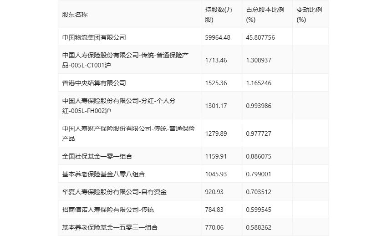Select 基本养老保险基金八零八组合 shareholder name
Viewport: 387px width, 236px height.
pos(103,174)
